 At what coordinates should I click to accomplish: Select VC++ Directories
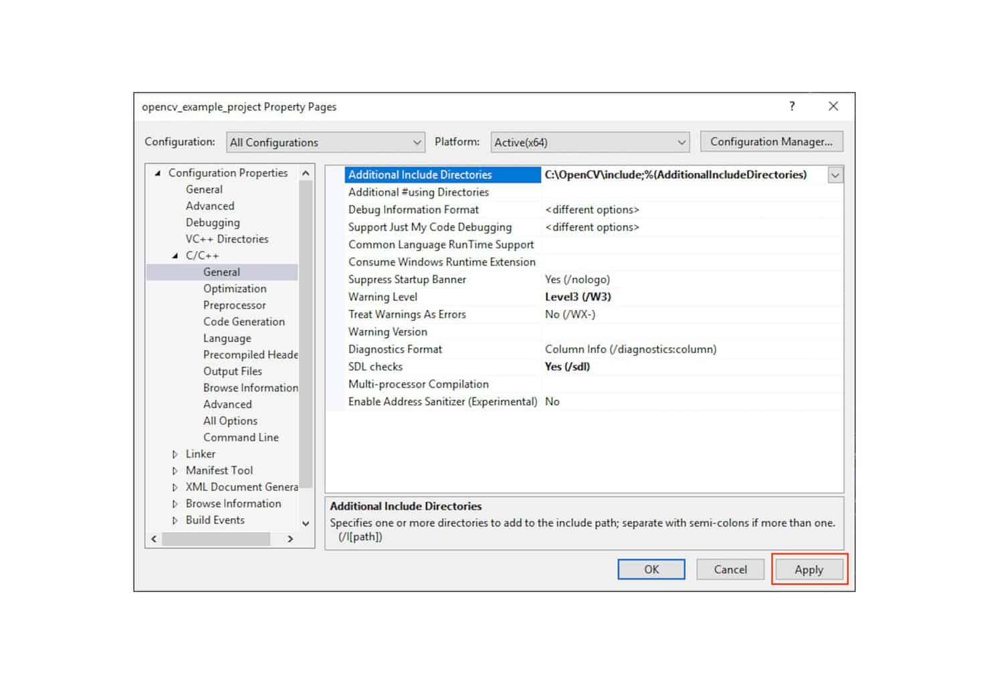click(227, 239)
